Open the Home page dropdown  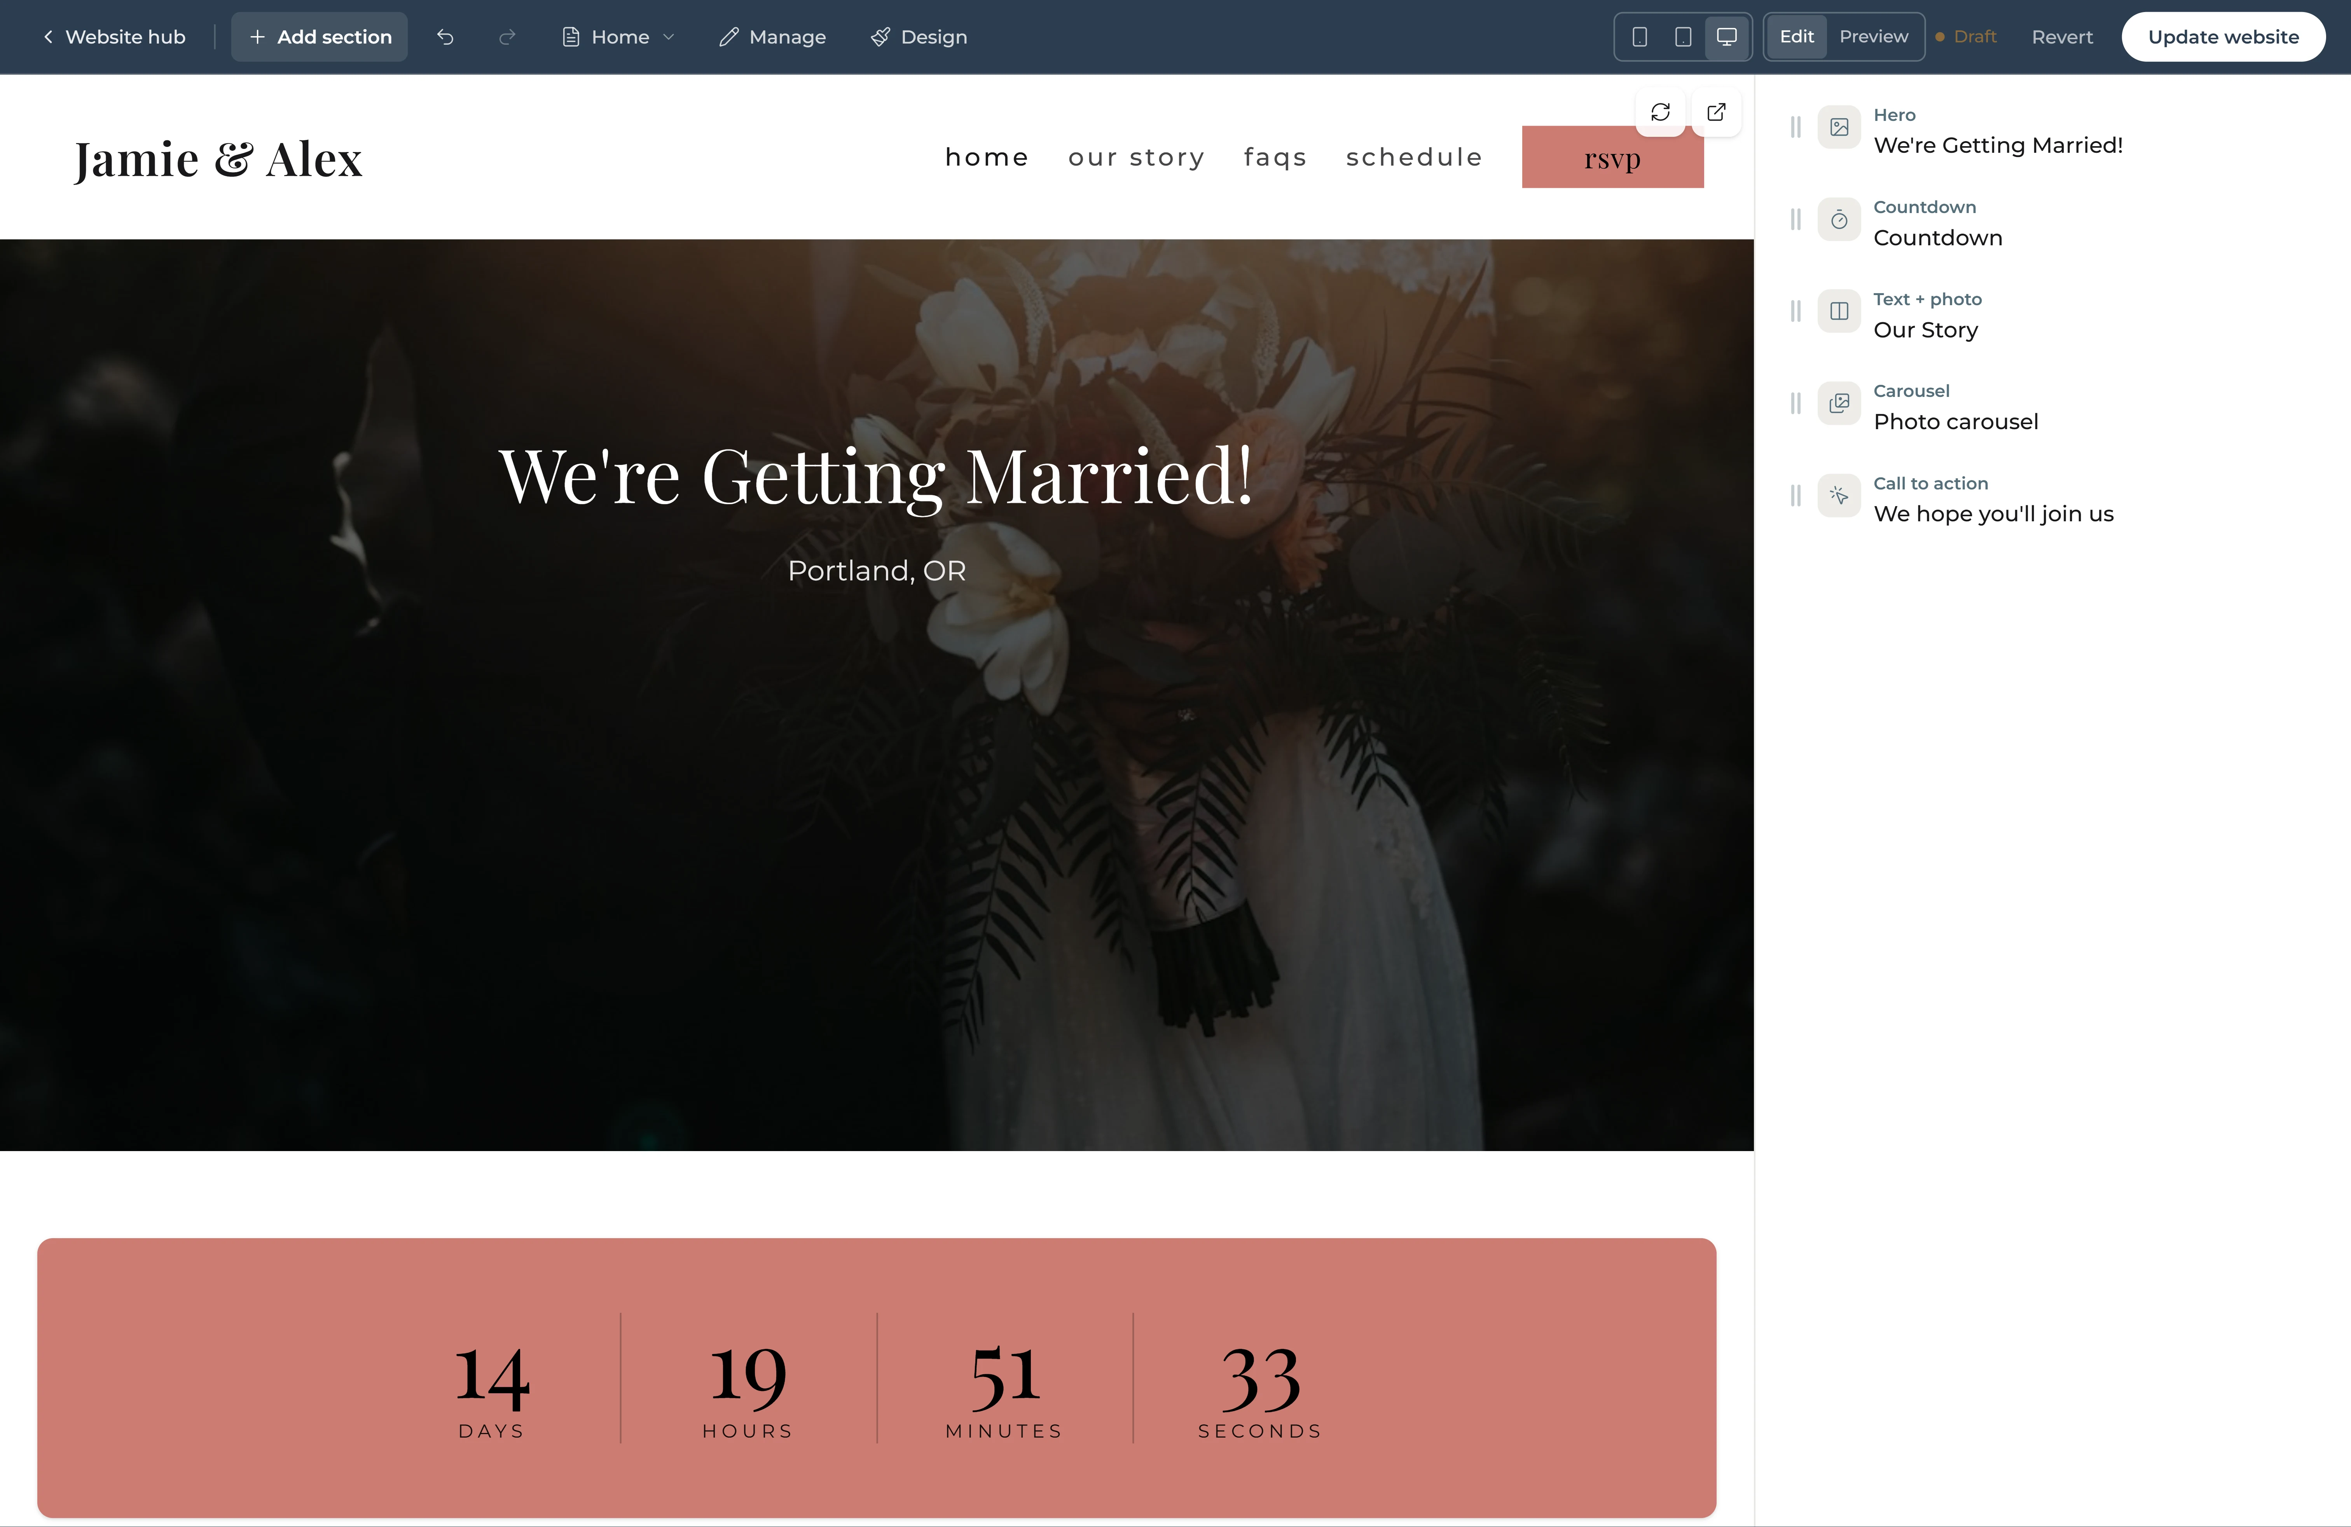pyautogui.click(x=618, y=37)
